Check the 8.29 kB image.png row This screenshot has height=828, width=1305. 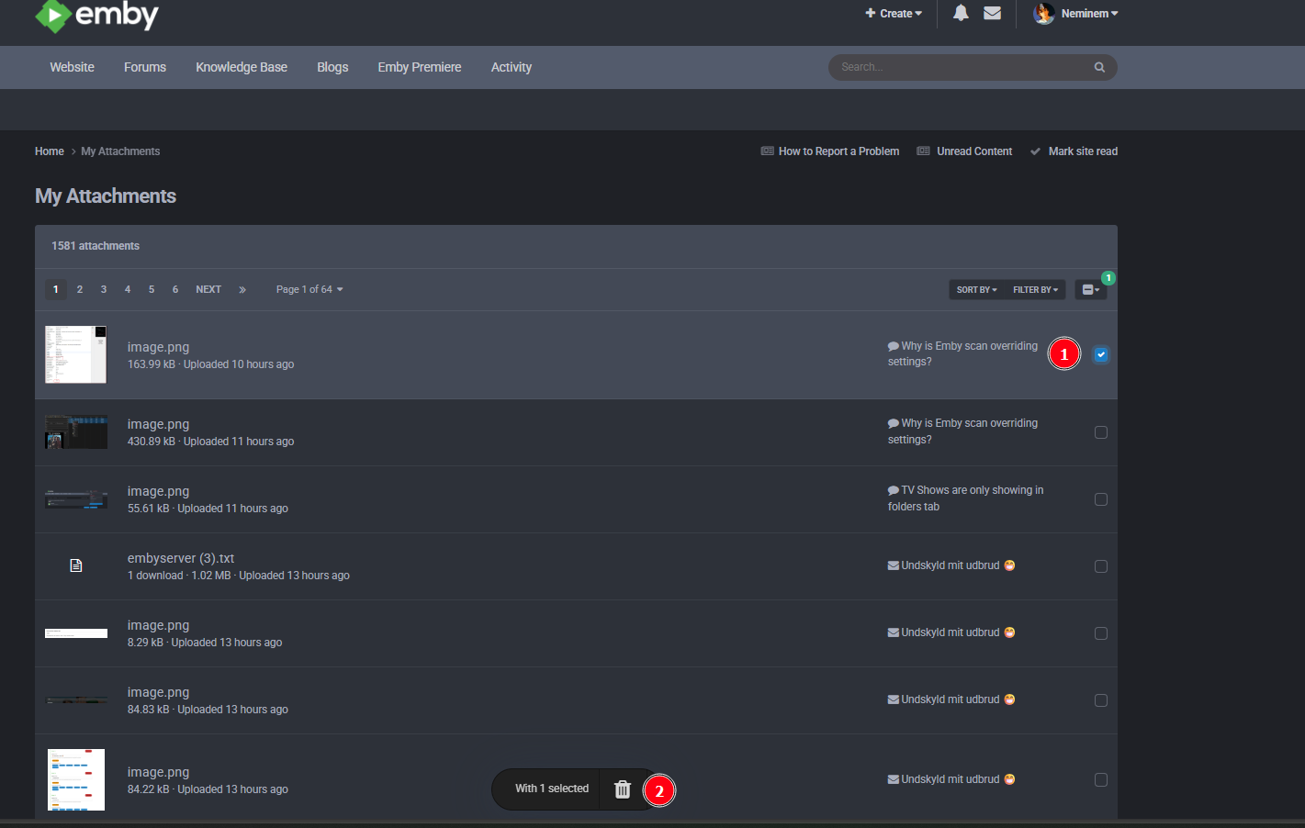pos(1101,633)
